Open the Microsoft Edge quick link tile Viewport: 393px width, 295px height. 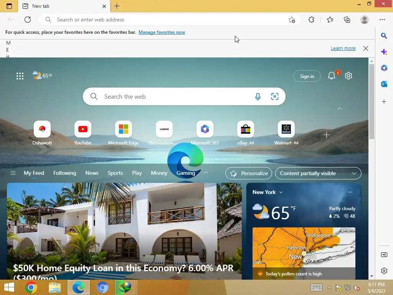point(124,133)
